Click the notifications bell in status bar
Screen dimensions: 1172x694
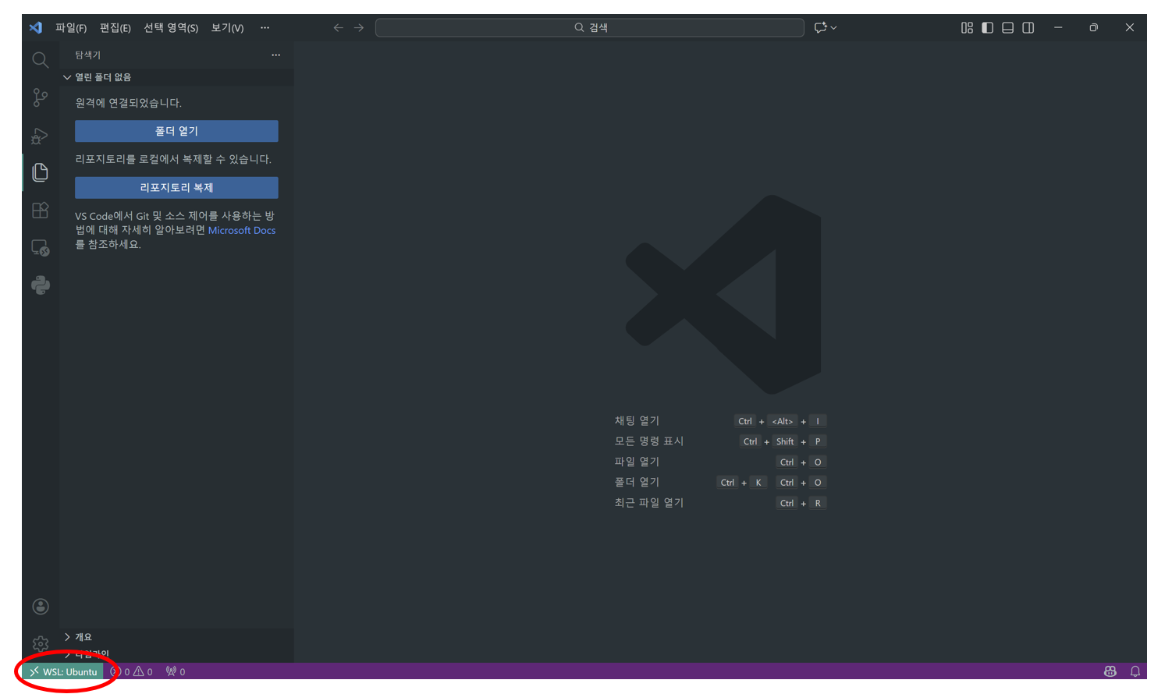tap(1135, 671)
